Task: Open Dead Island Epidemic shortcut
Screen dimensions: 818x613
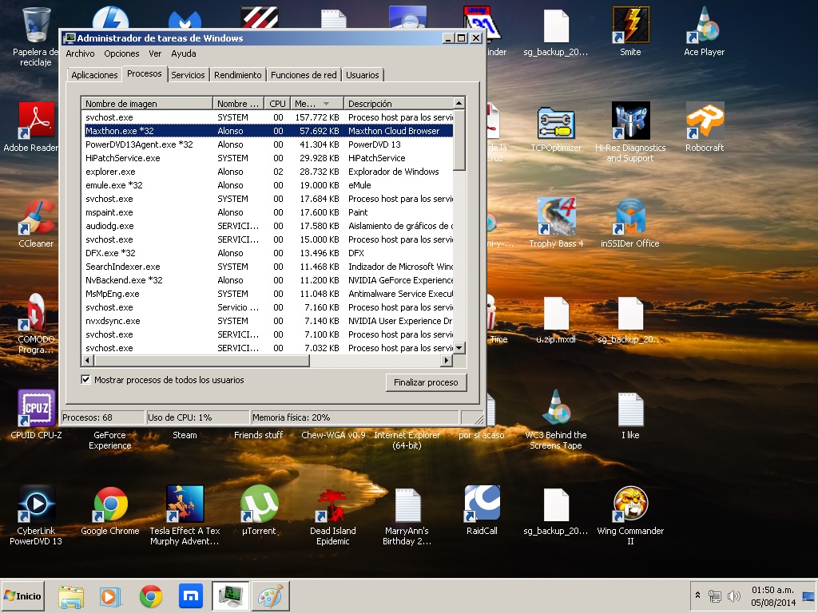Action: pos(333,515)
